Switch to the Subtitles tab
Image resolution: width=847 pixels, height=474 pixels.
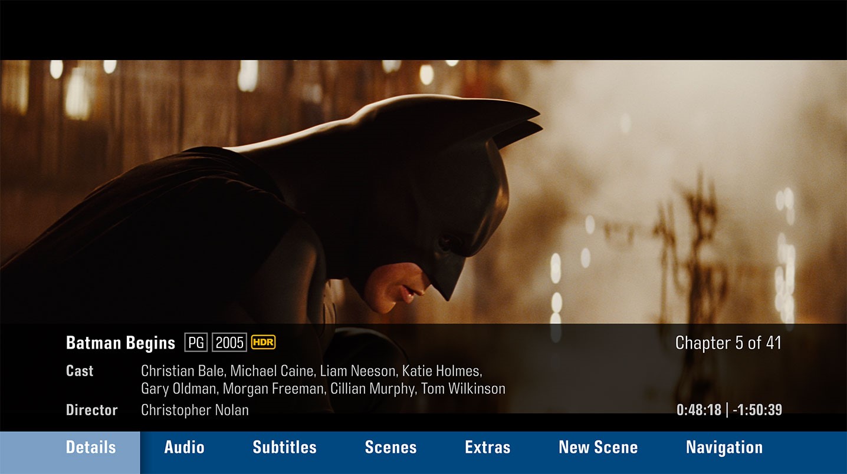pos(284,448)
